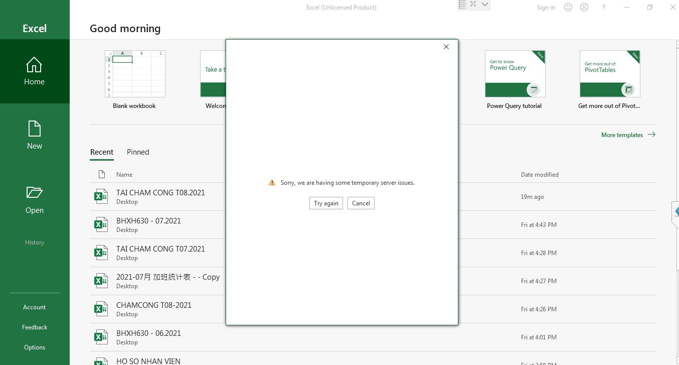Click the Fri at 4:43 PM timestamp
This screenshot has width=679, height=365.
(x=539, y=225)
